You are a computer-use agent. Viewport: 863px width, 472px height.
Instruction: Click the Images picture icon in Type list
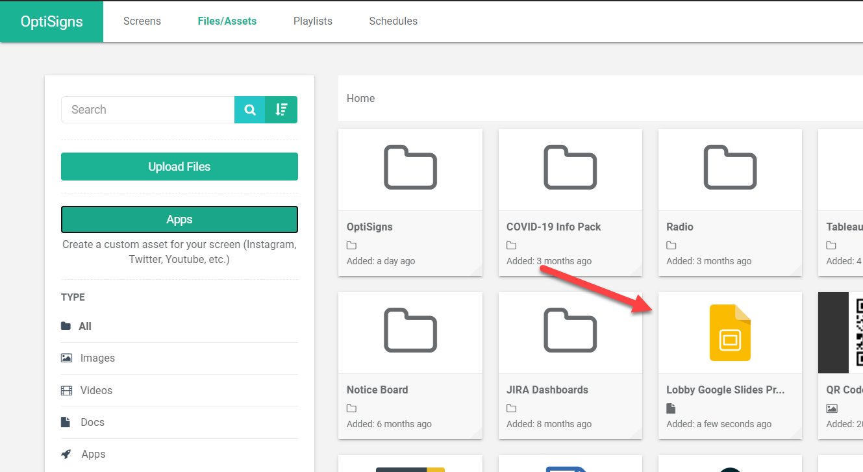click(x=66, y=358)
